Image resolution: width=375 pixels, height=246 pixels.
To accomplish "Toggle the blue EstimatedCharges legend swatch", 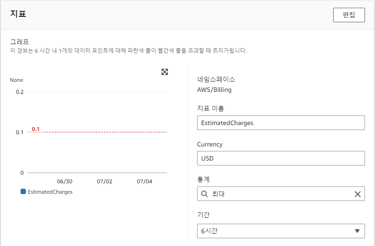I will coord(23,191).
